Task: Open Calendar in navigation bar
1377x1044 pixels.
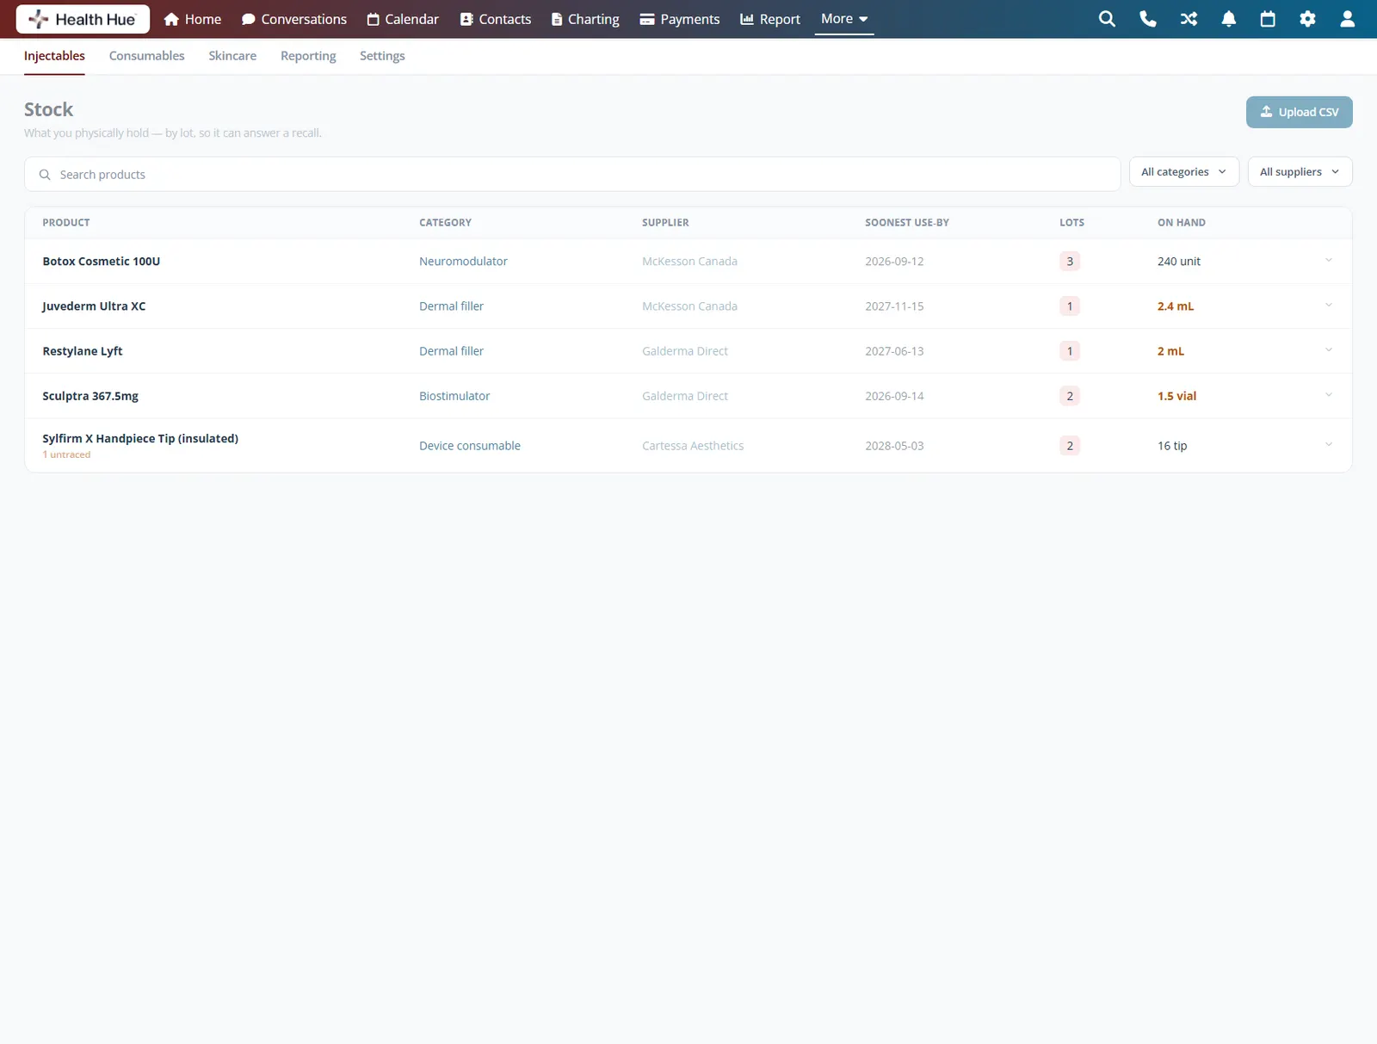Action: click(x=403, y=19)
